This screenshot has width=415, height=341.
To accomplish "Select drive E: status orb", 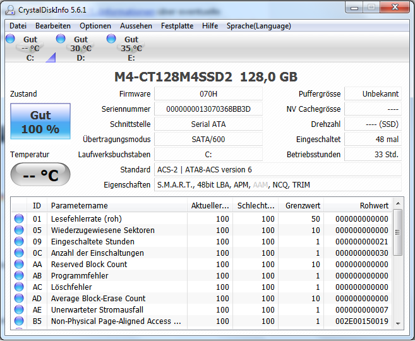I will tap(111, 39).
